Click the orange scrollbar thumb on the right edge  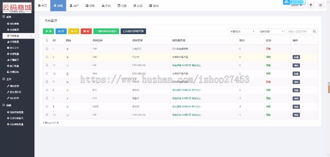pos(329,88)
